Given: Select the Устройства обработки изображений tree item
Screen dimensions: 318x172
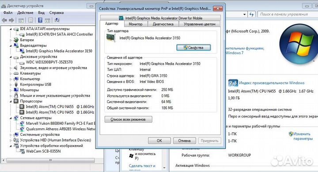Looking at the screenshot, I should click(51, 146).
